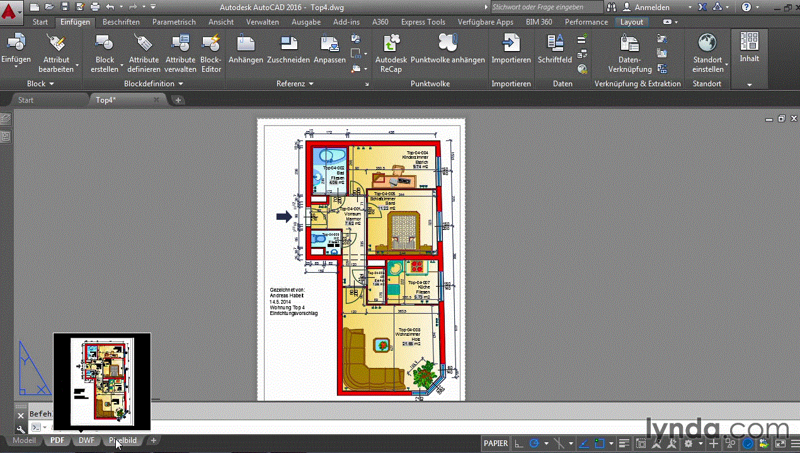Click the binoculars search icon
800x453 pixels.
[x=612, y=7]
